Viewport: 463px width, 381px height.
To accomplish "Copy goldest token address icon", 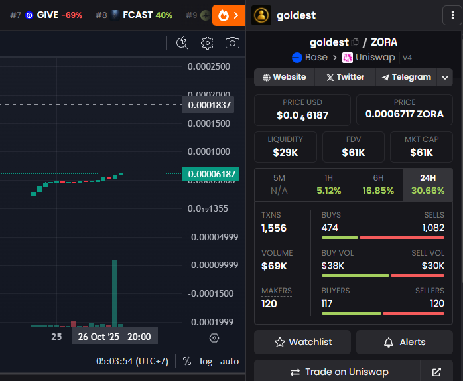I will point(356,43).
